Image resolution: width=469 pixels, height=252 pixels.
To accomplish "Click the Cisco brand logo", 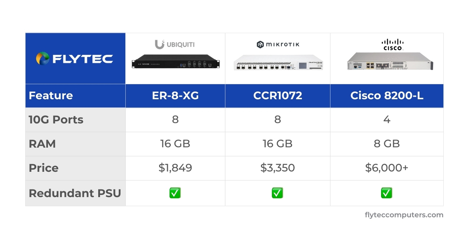I will 392,44.
